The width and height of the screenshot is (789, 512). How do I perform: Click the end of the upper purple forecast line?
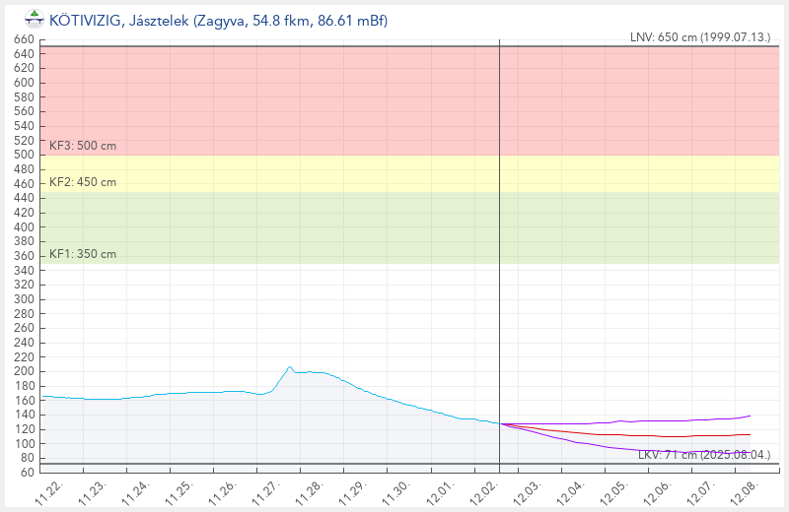[751, 416]
